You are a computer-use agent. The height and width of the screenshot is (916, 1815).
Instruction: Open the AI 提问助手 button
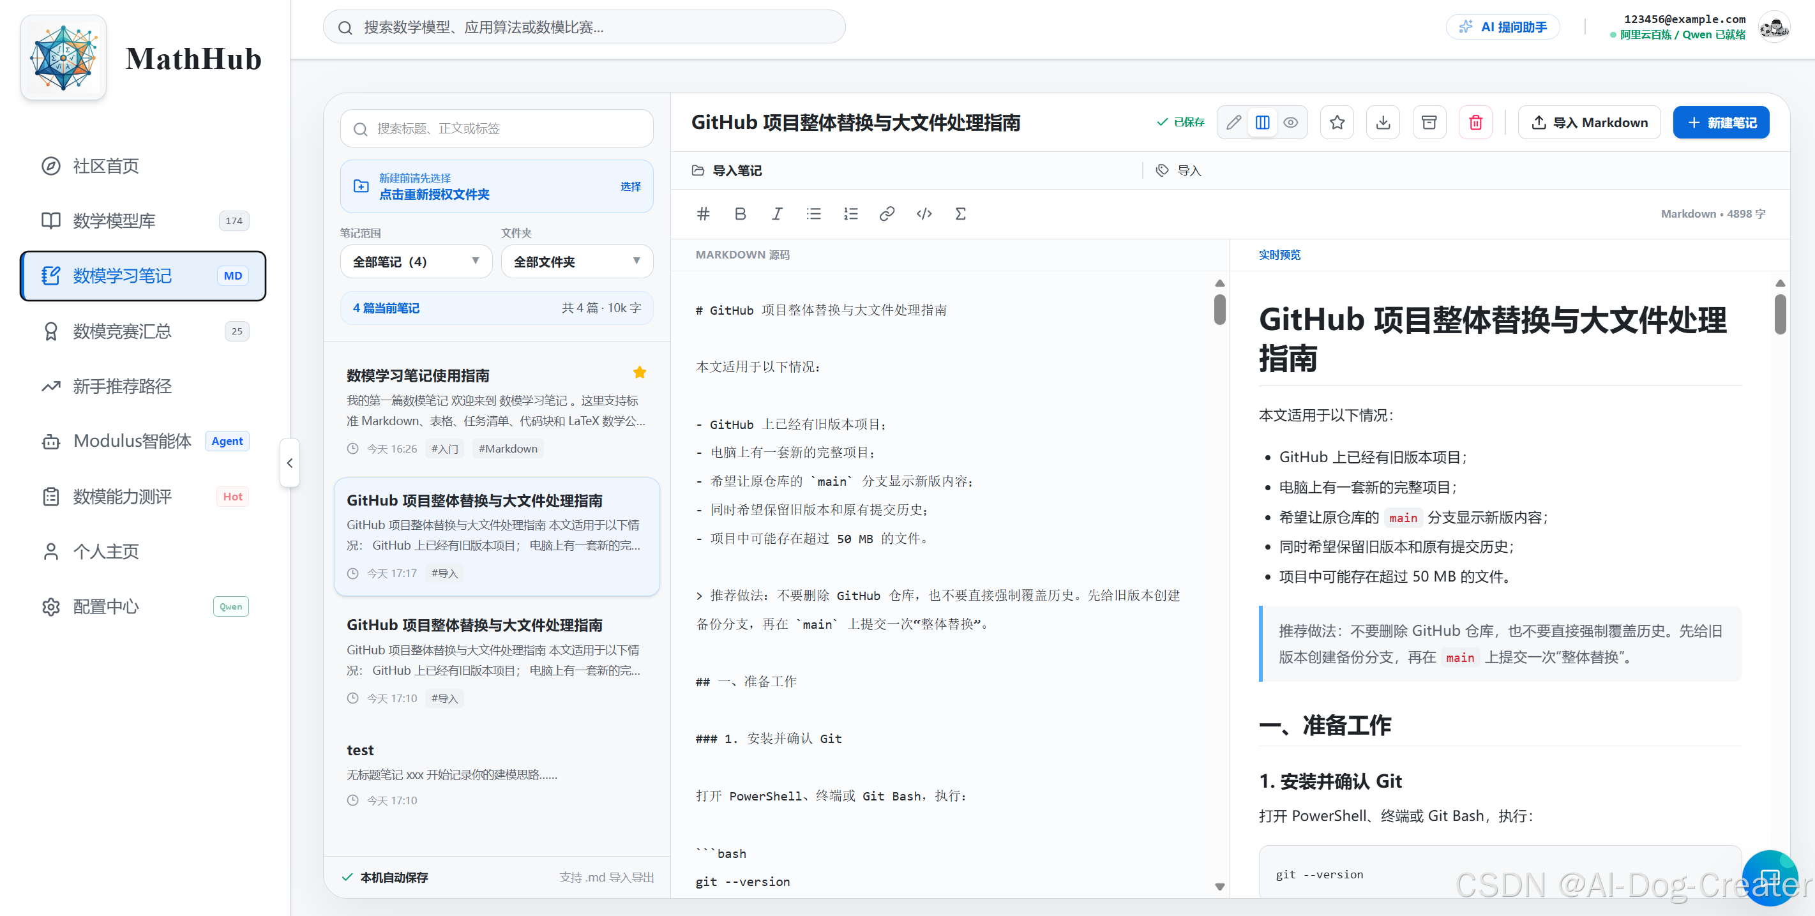click(x=1503, y=27)
